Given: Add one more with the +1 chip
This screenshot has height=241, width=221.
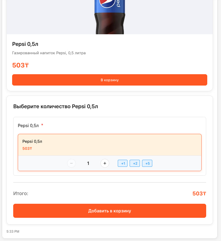Looking at the screenshot, I should 123,163.
